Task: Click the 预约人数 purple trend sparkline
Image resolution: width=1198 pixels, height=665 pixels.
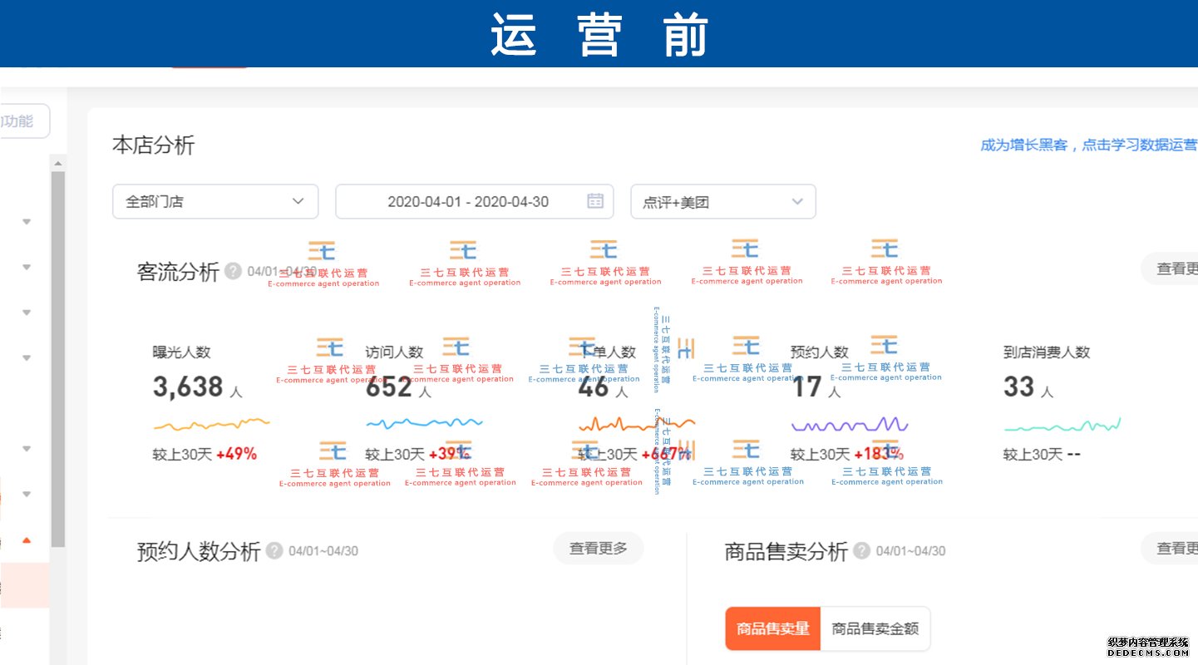Action: coord(850,424)
